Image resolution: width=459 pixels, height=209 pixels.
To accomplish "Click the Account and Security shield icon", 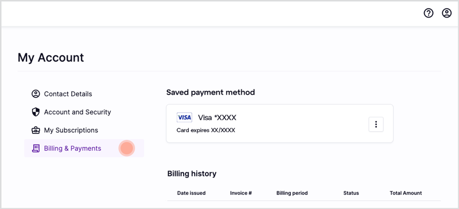I will (x=36, y=112).
